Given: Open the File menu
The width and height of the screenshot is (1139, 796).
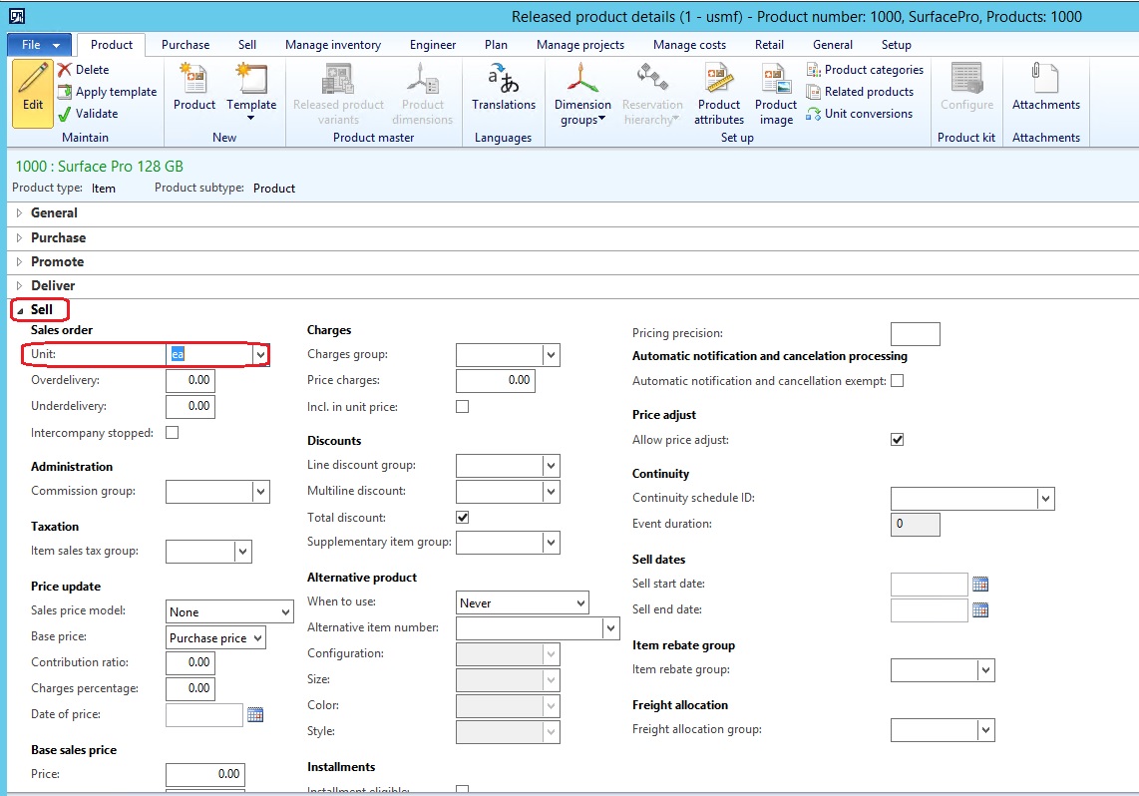Looking at the screenshot, I should (x=40, y=45).
